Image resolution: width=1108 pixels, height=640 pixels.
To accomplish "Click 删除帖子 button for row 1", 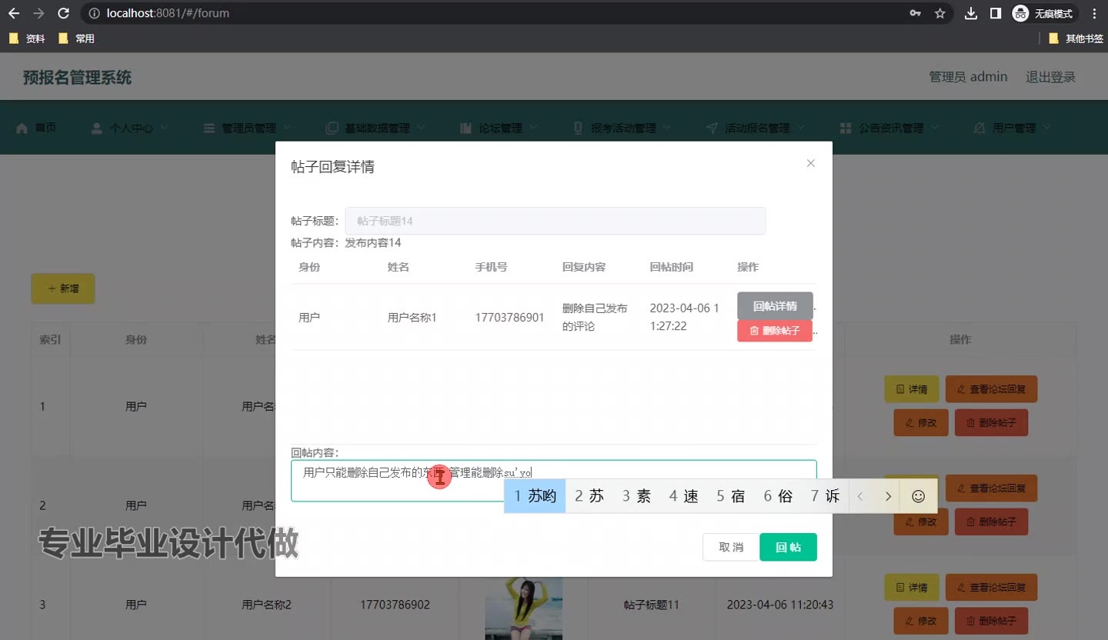I will 991,422.
